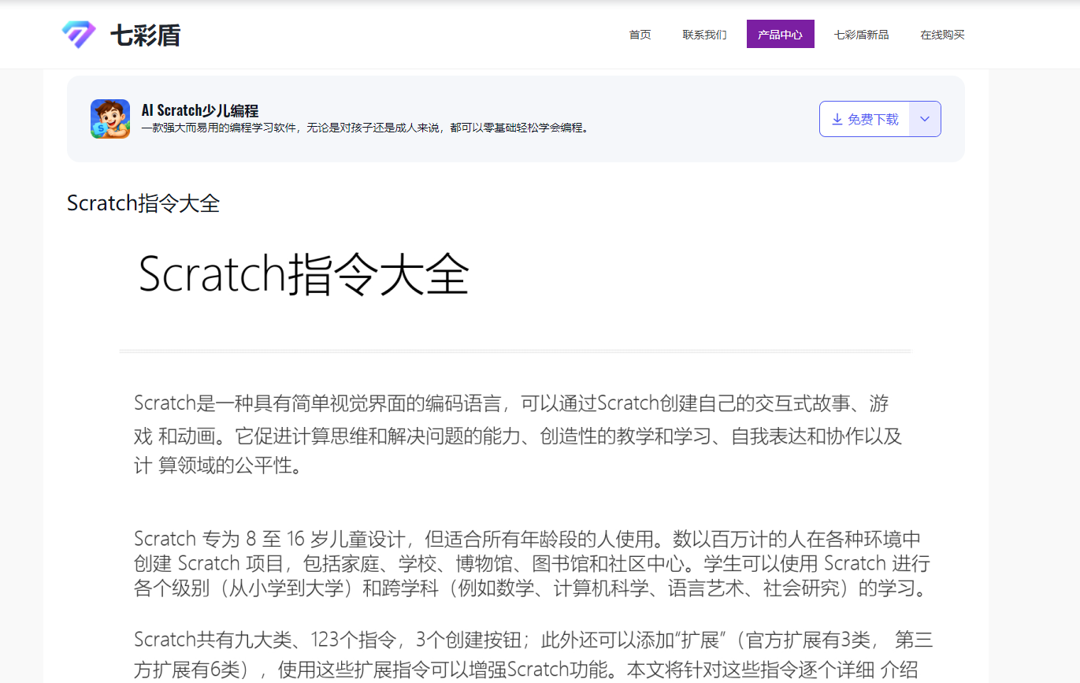The height and width of the screenshot is (683, 1080).
Task: Click the small Scratch指令大全 heading
Action: coord(143,203)
